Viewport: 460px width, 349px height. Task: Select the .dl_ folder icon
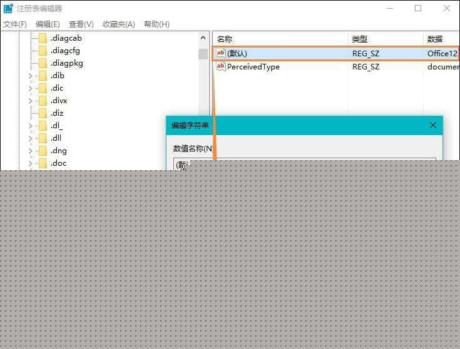[x=43, y=126]
